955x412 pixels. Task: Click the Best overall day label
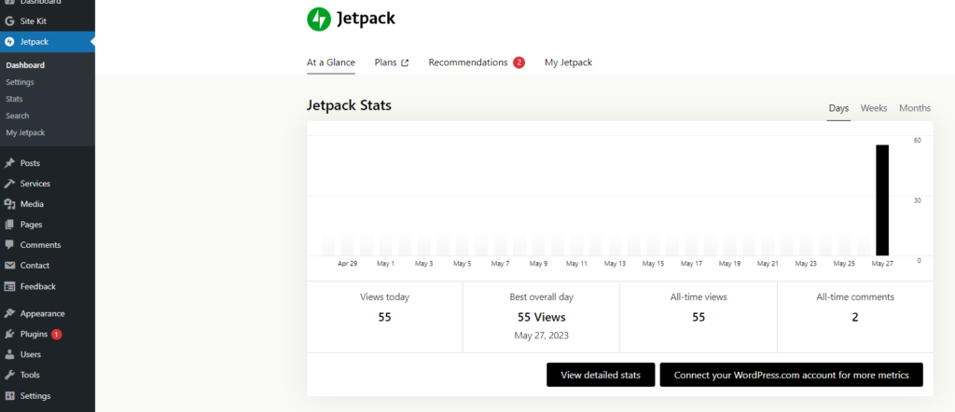click(542, 297)
